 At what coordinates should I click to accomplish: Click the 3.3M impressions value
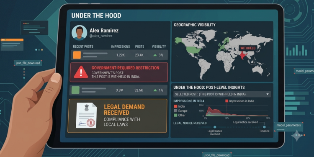click(x=120, y=90)
